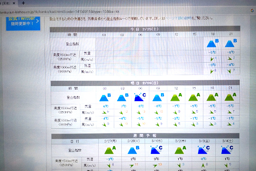Image resolution: width=256 pixels, height=171 pixels.
Task: Click the Google icon in address bar
Action: coord(252,10)
